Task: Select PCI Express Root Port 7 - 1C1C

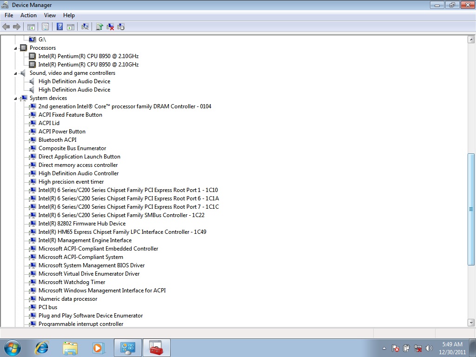Action: (129, 207)
